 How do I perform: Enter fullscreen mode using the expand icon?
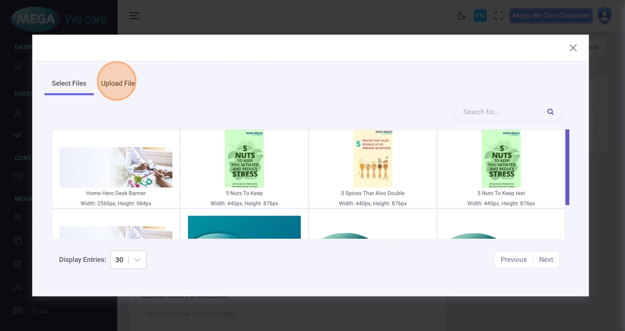[x=499, y=16]
